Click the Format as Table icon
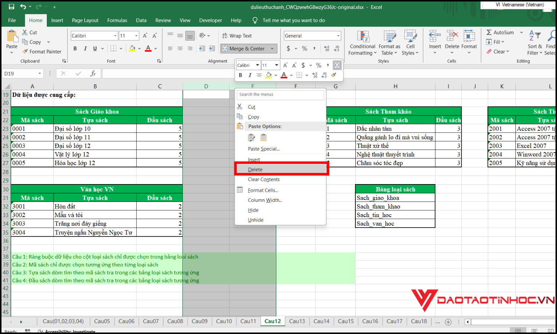 (389, 37)
